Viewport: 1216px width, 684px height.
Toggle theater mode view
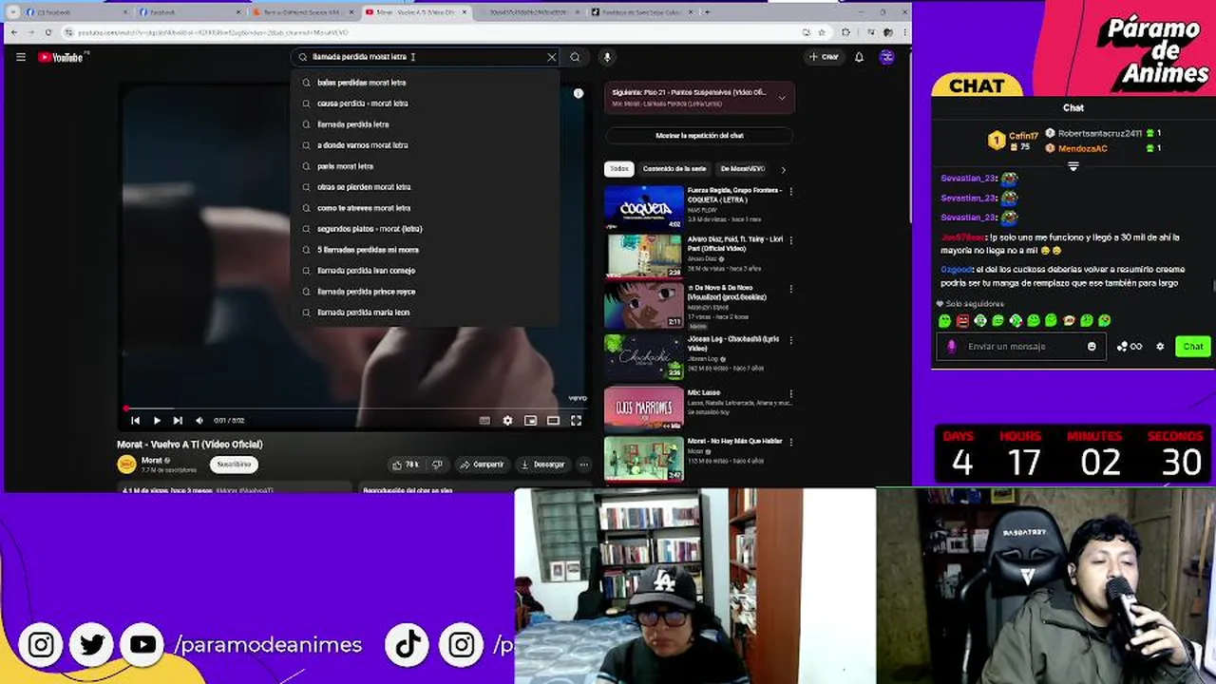click(x=553, y=420)
